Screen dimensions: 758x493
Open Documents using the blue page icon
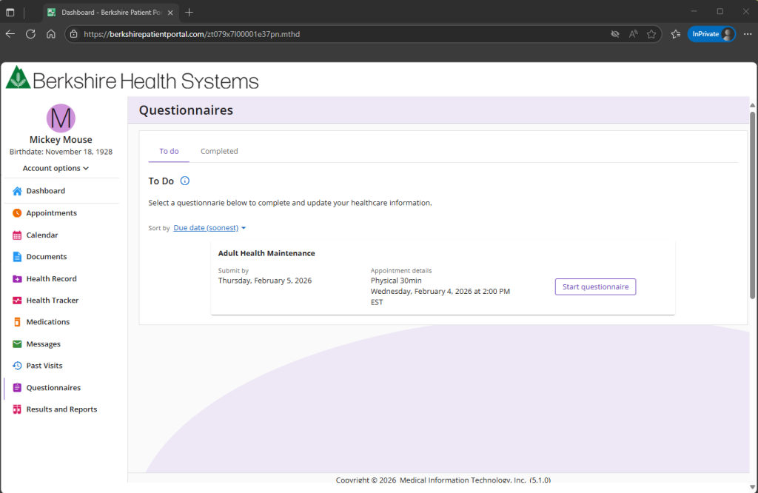17,257
